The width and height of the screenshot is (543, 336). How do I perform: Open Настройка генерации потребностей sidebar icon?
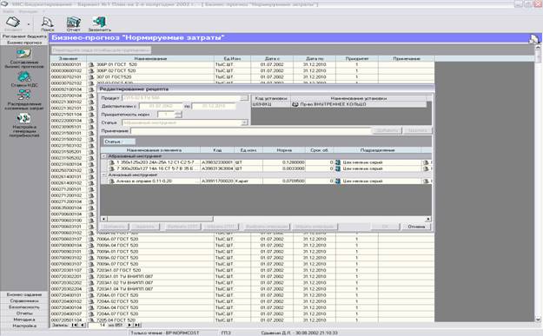pos(23,119)
